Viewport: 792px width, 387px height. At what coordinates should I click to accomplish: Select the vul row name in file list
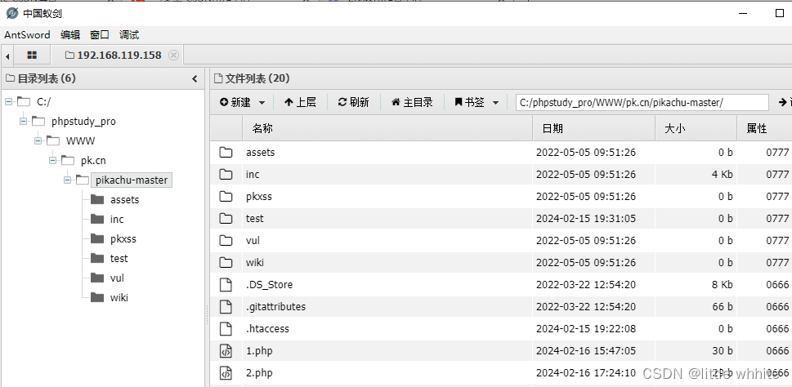click(253, 241)
